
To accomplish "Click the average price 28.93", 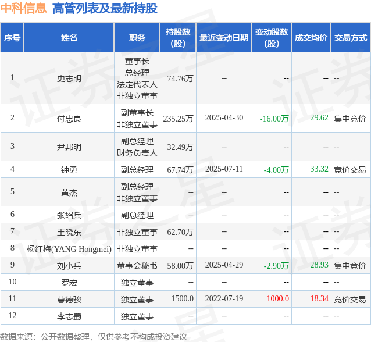I will [x=319, y=265].
